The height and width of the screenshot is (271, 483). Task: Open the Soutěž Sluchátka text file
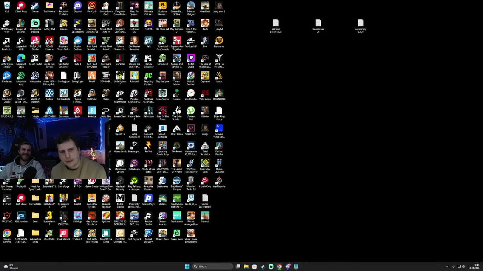click(205, 201)
